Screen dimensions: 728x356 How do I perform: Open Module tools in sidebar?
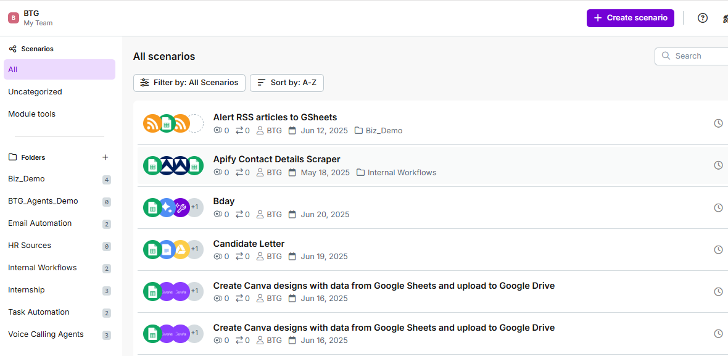point(31,114)
